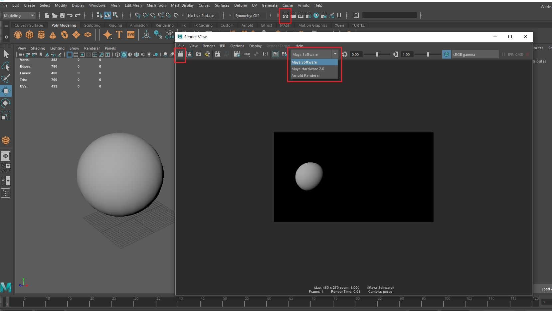Viewport: 552px width, 311px height.
Task: Open the Options menu in Render View
Action: pos(237,46)
